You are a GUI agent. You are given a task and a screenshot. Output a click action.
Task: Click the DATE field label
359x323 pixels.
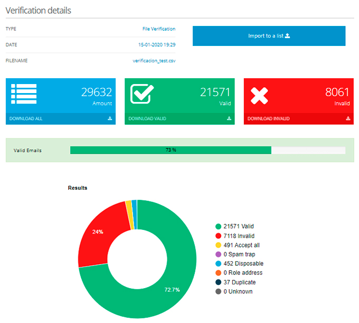[x=11, y=45]
